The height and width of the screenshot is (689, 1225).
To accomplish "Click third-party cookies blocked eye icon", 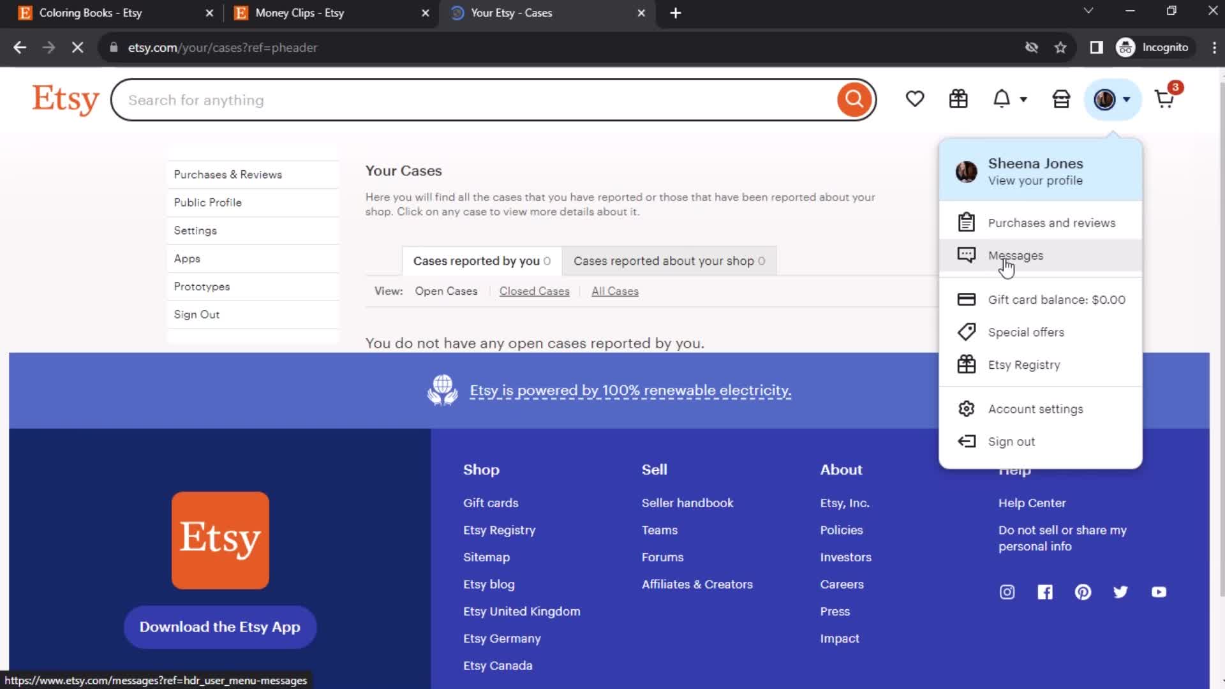I will coord(1031,47).
